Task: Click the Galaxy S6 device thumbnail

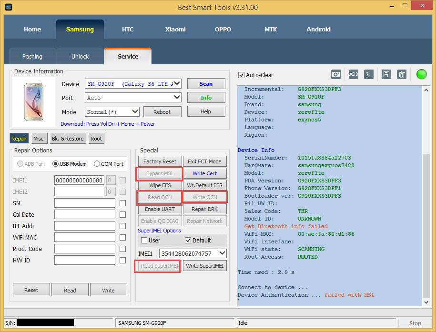Action: click(34, 102)
